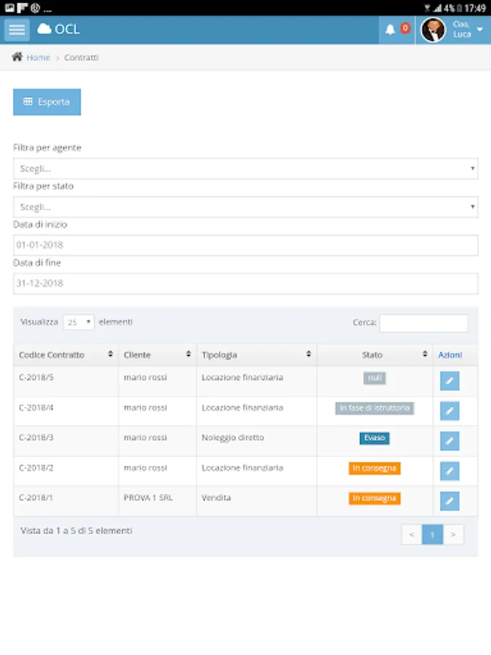Edit contract C-2018/1 pencil icon

coord(450,501)
